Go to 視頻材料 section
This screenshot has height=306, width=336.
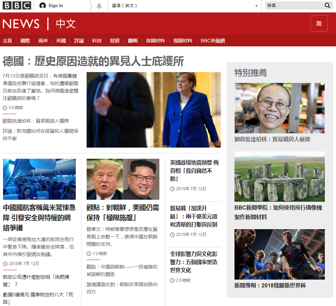coord(183,41)
